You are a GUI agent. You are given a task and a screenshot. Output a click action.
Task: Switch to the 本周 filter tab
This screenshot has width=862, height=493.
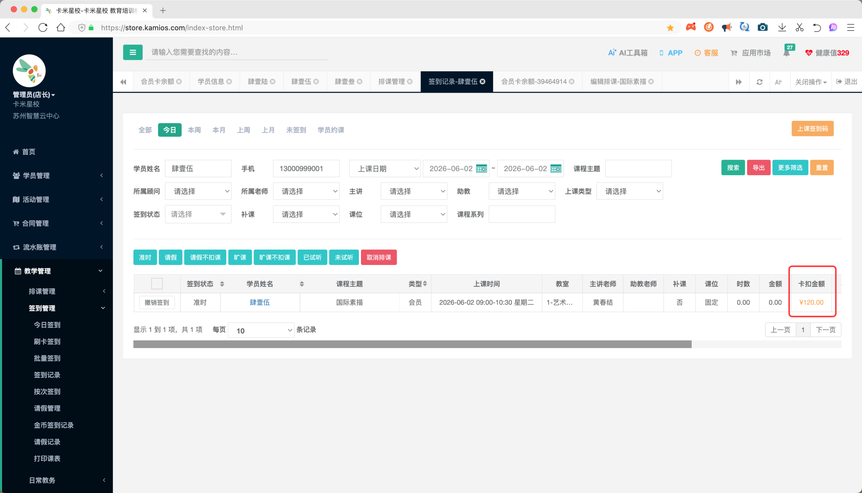pyautogui.click(x=194, y=130)
